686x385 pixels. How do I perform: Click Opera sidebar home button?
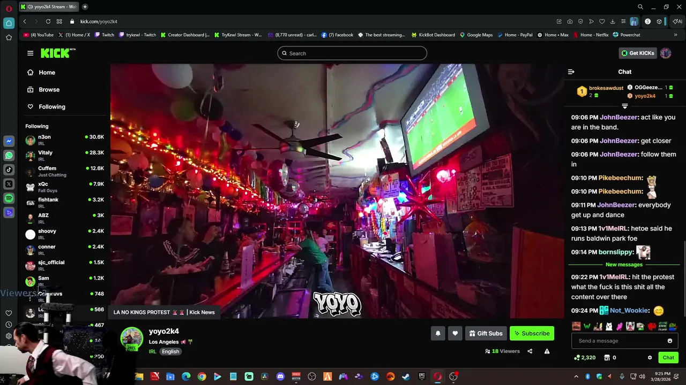[9, 23]
